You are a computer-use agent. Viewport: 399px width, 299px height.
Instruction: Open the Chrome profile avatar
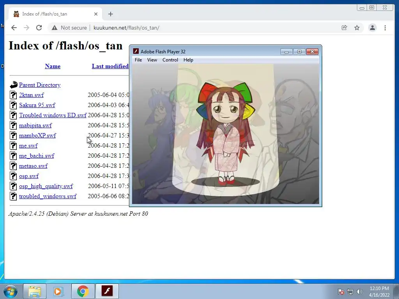372,28
